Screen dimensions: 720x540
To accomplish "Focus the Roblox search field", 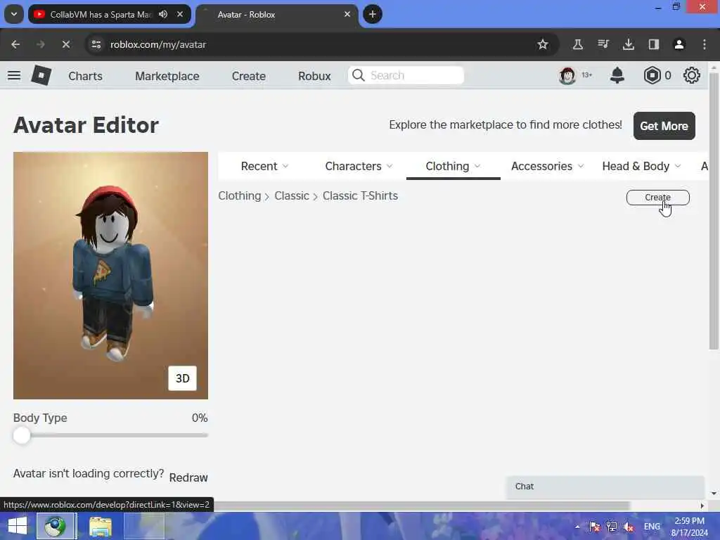I will [406, 75].
